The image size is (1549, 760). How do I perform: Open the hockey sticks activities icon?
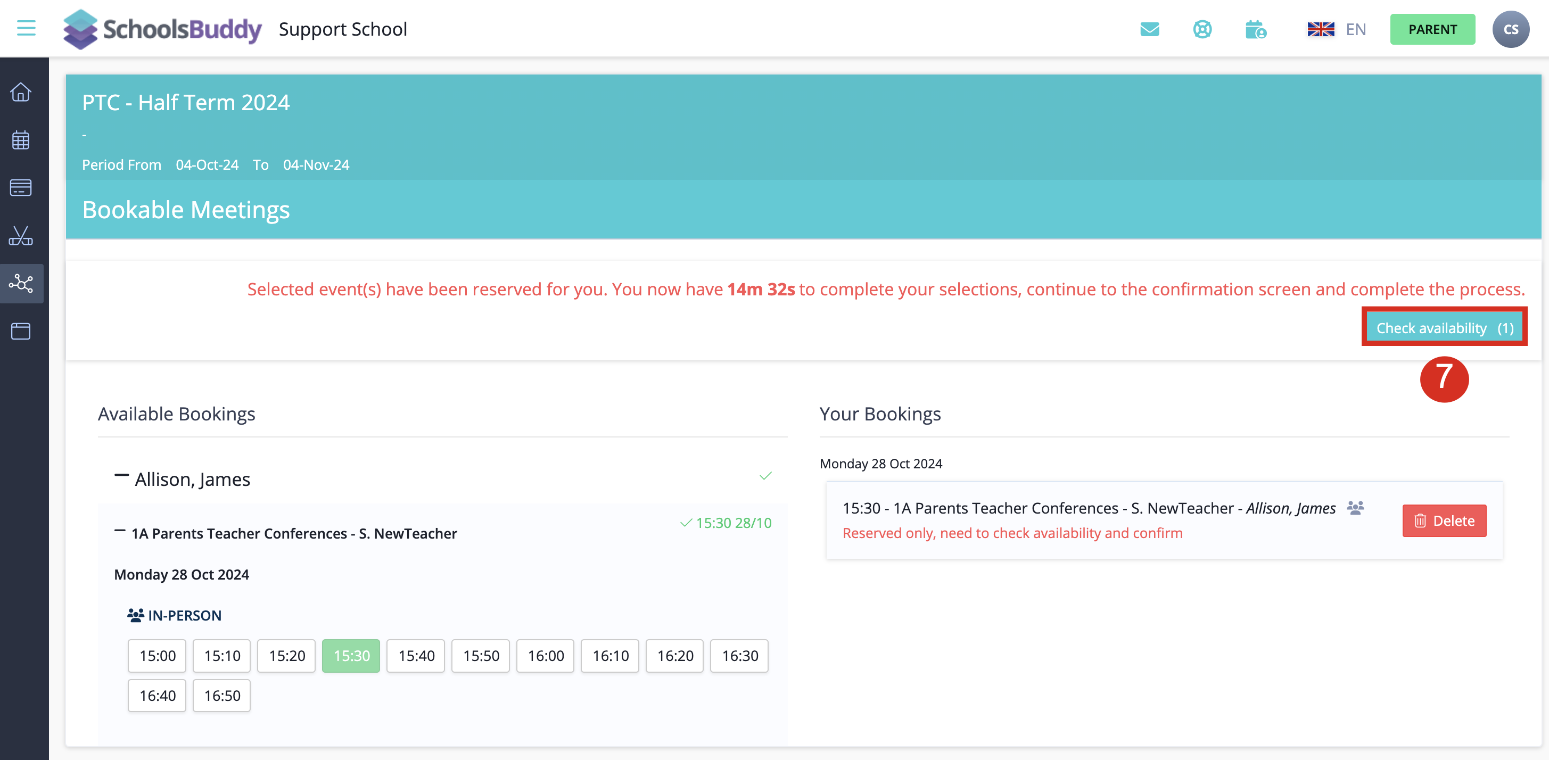21,235
